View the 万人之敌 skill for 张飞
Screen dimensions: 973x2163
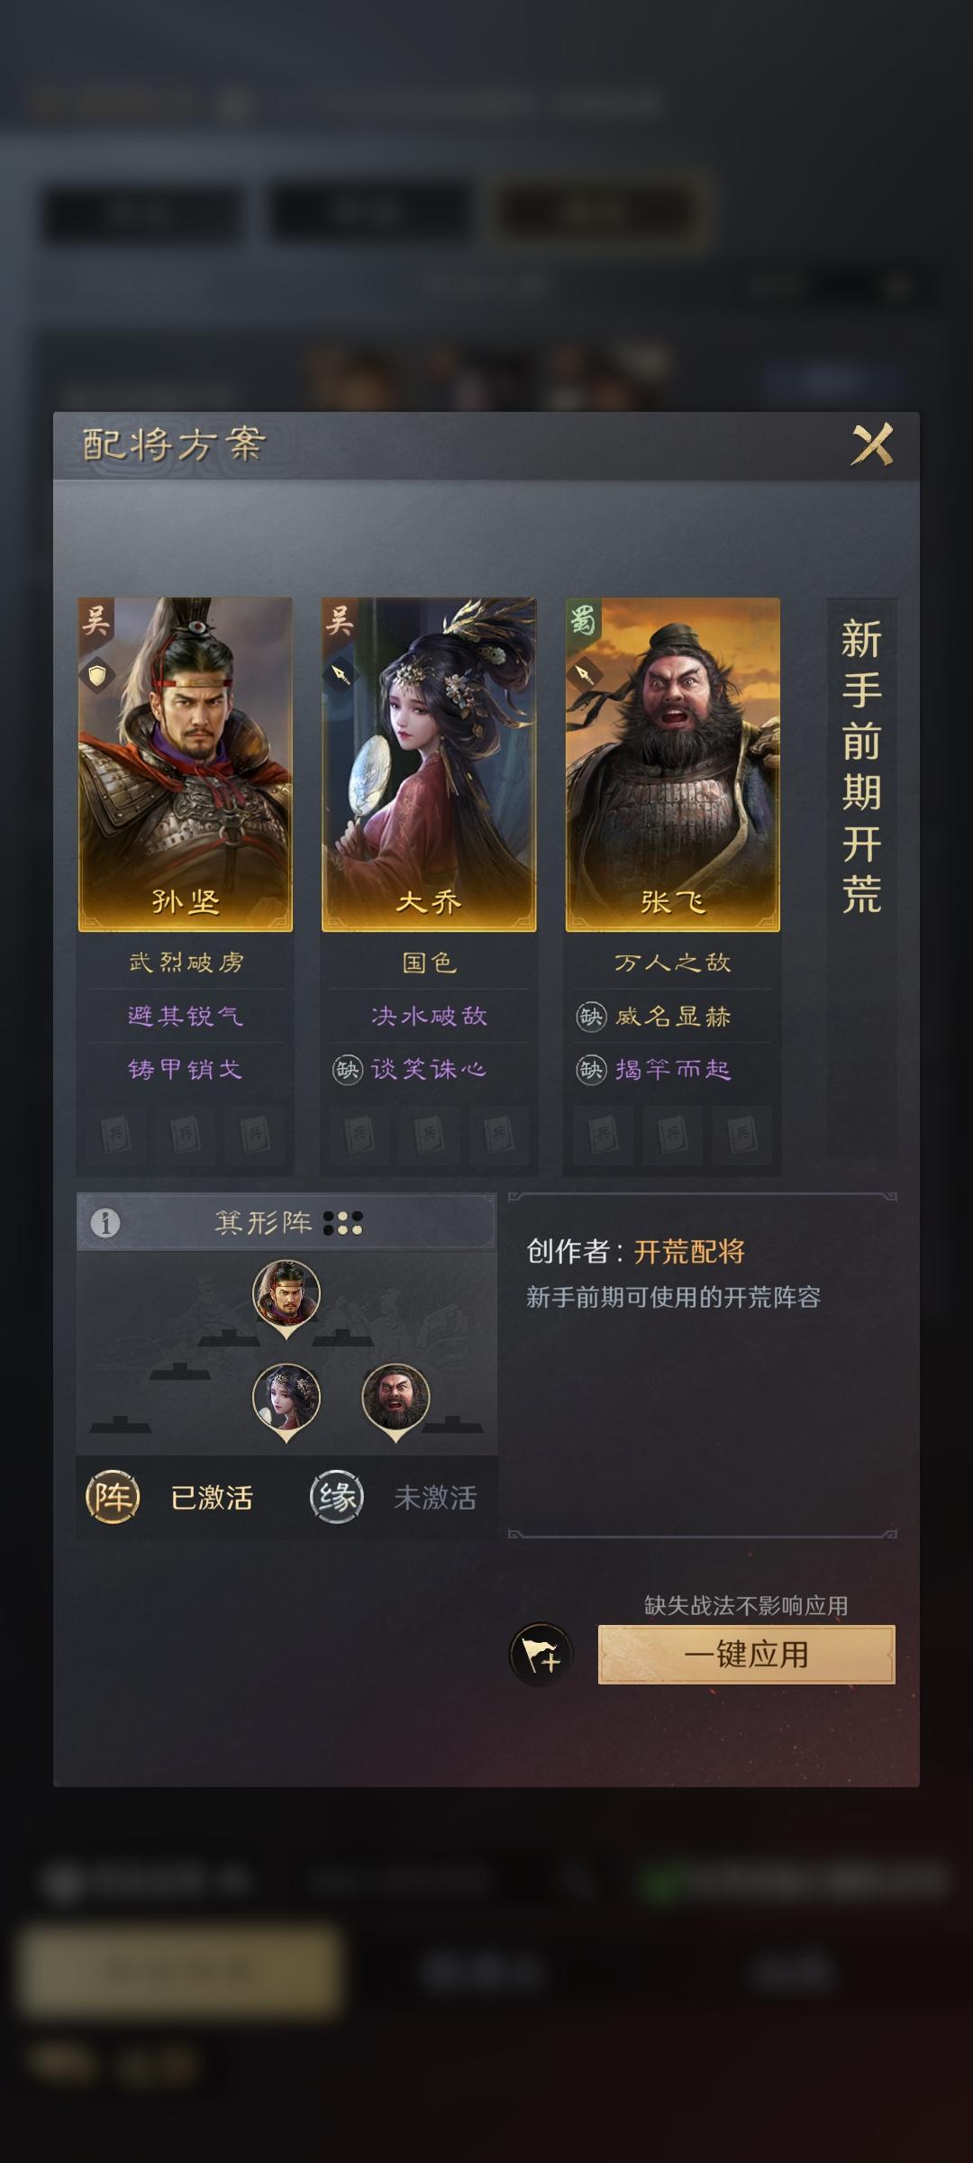[673, 963]
